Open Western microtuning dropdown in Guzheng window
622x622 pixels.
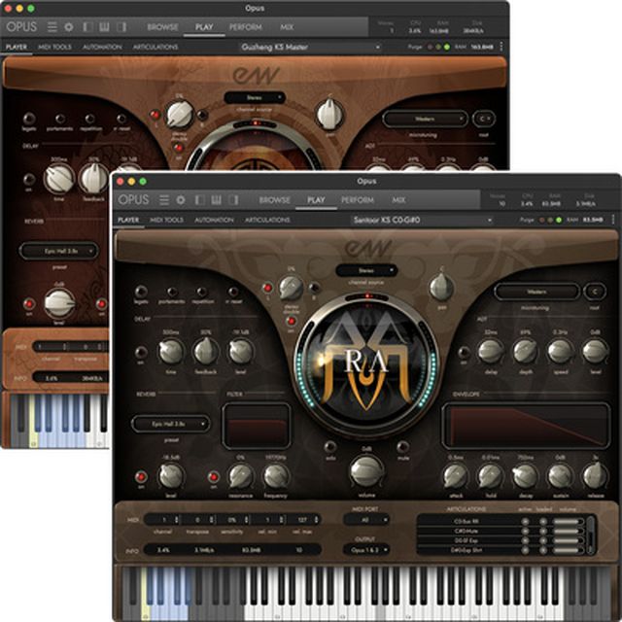pos(425,119)
